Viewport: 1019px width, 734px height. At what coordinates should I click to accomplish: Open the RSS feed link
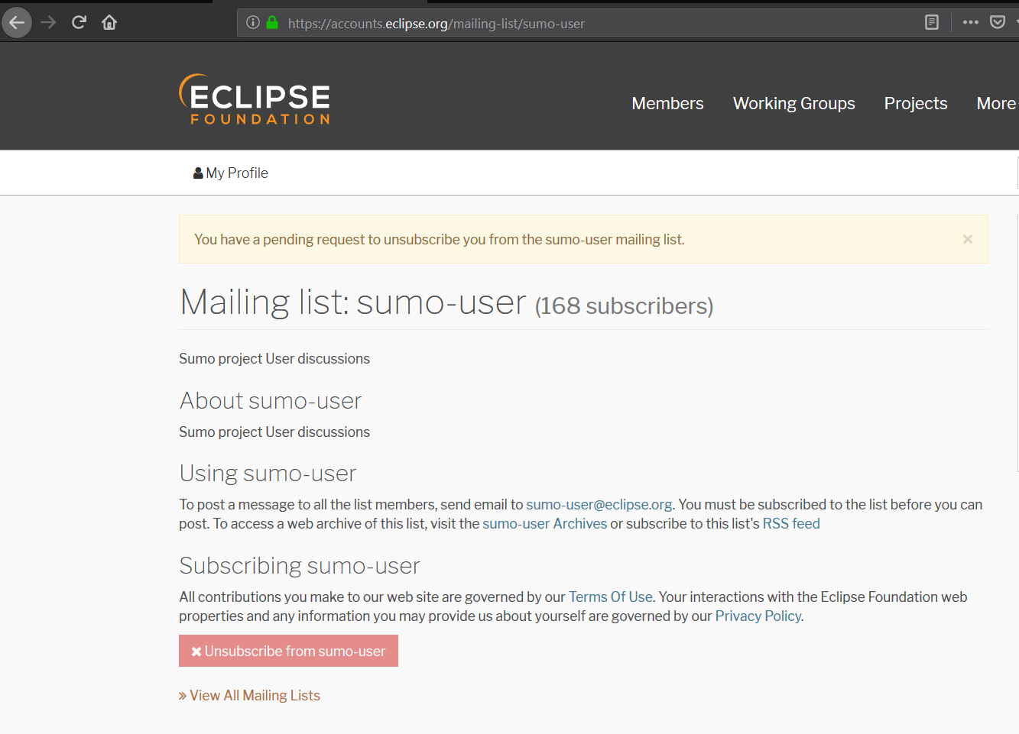coord(791,524)
